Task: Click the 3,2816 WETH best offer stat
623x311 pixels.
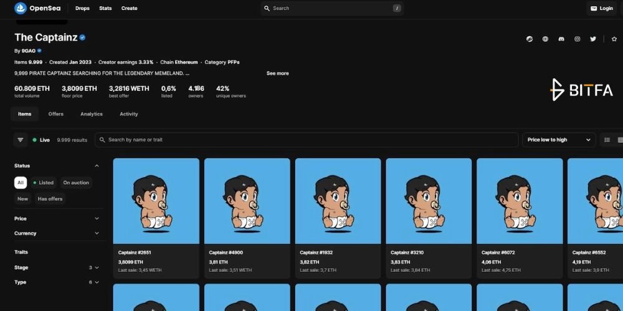Action: (129, 91)
